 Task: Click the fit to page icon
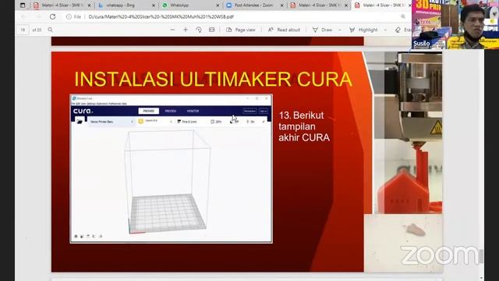(211, 30)
